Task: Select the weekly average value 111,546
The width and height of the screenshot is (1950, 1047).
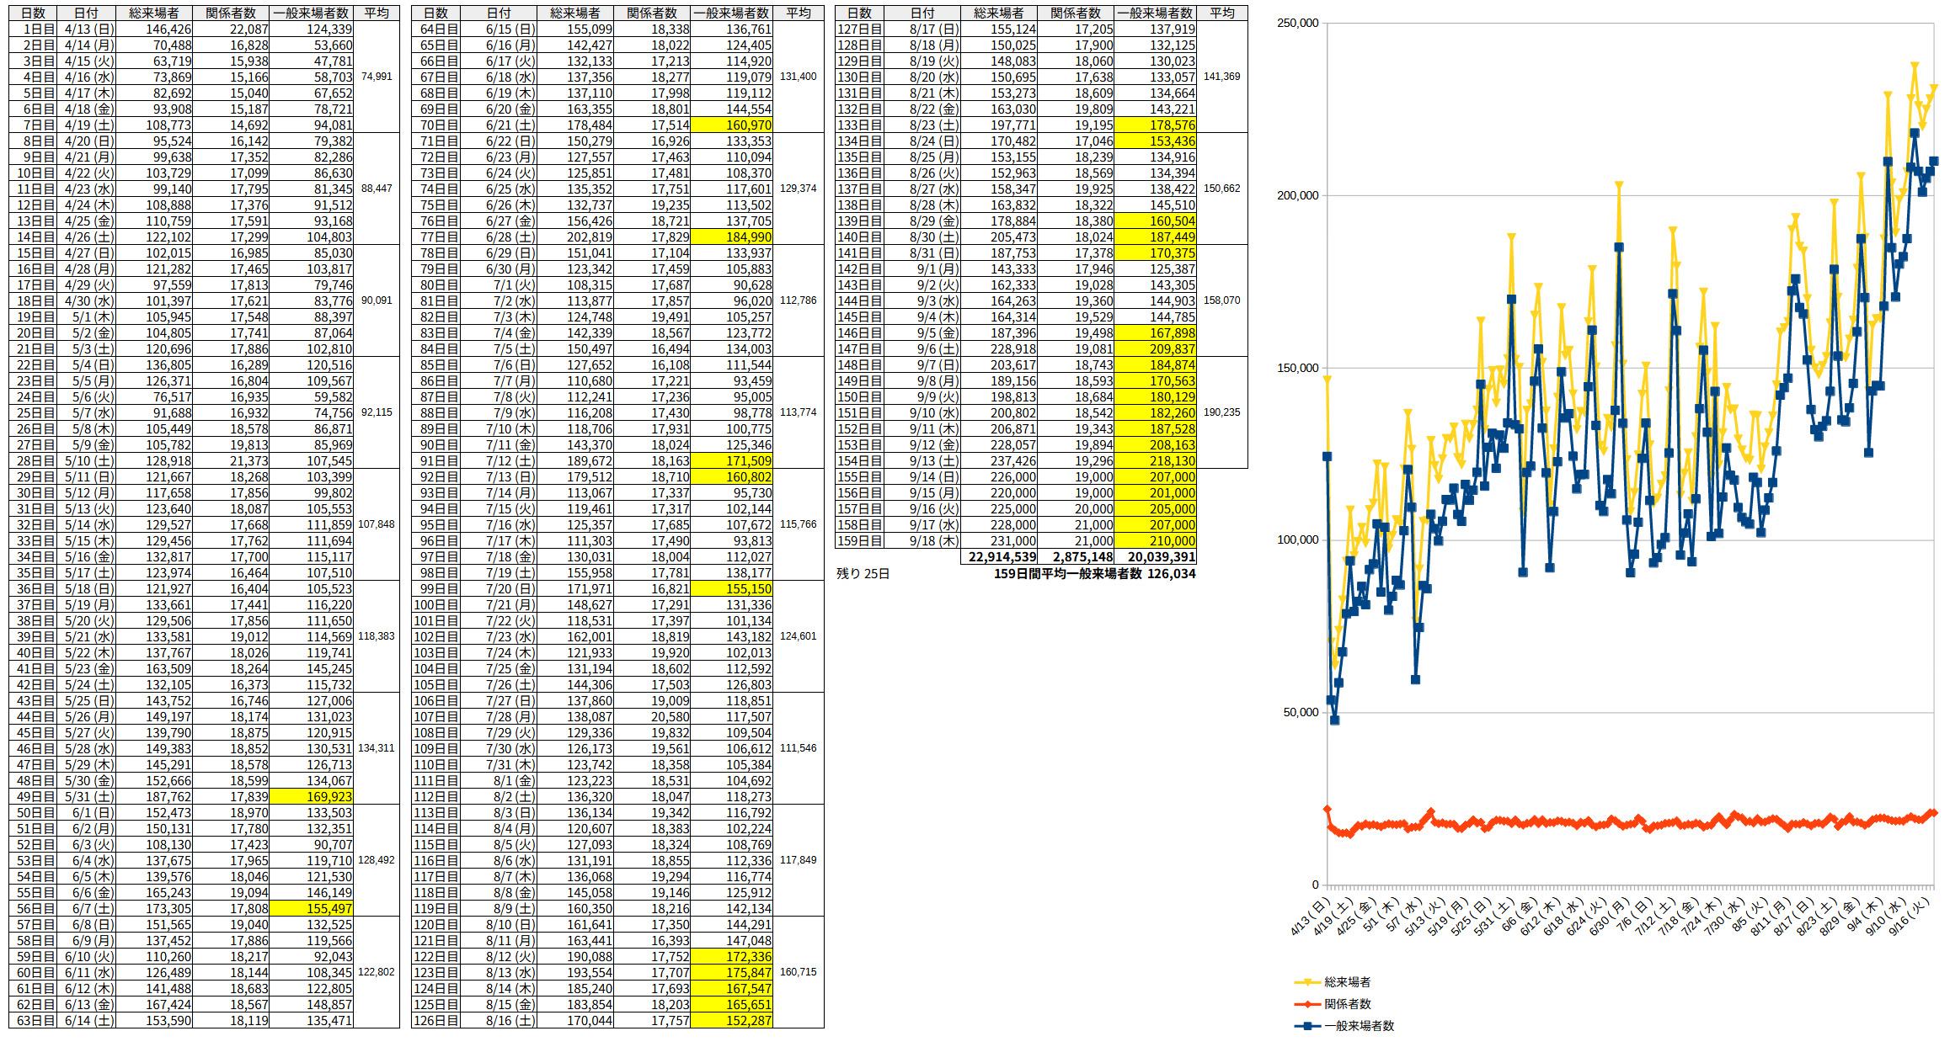Action: pos(799,748)
